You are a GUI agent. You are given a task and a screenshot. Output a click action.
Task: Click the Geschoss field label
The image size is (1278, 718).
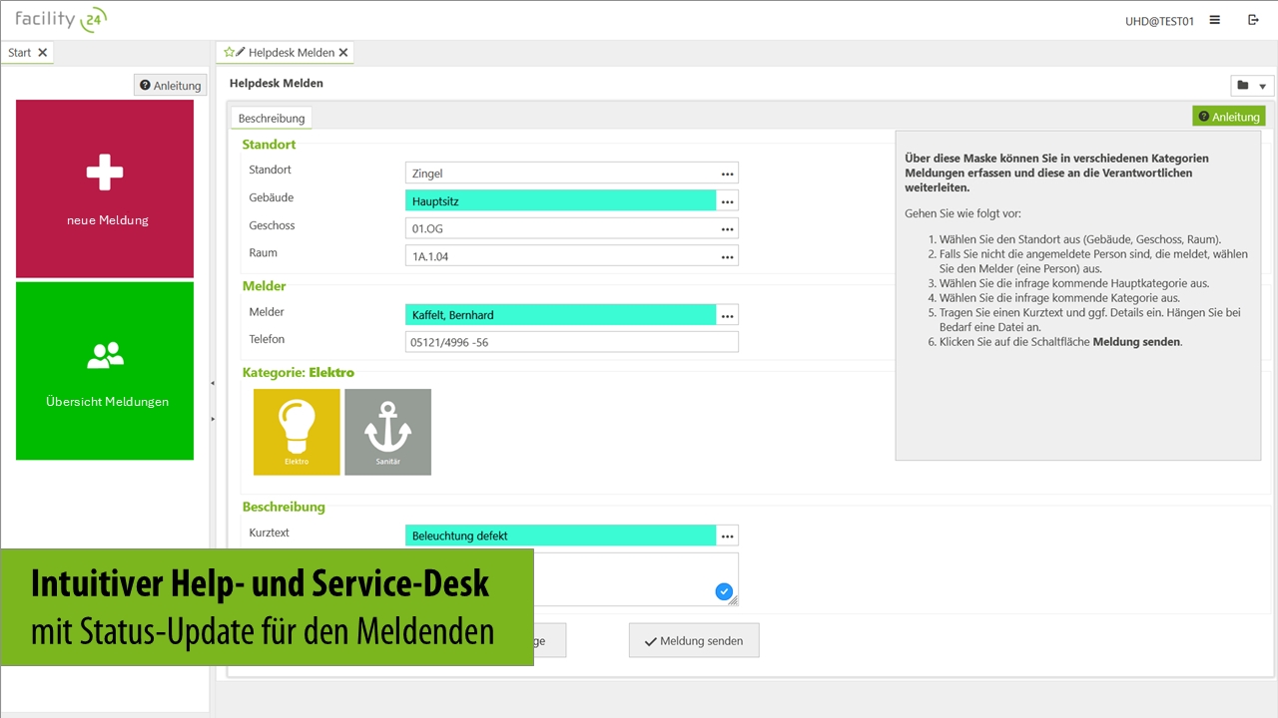[273, 225]
